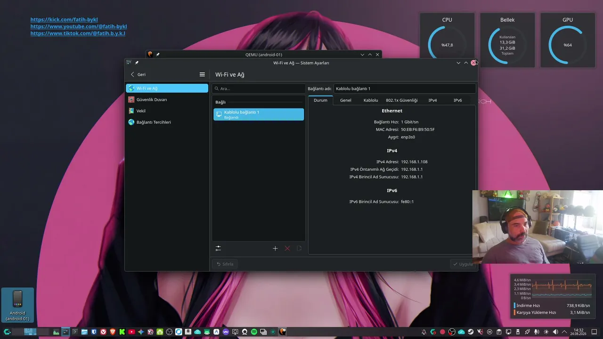Open the YouTube @fatih-bykl link
The height and width of the screenshot is (339, 603).
click(x=79, y=26)
